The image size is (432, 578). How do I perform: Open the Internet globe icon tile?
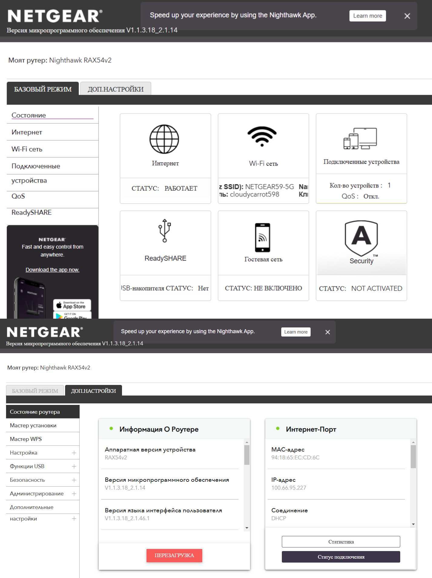pos(164,139)
